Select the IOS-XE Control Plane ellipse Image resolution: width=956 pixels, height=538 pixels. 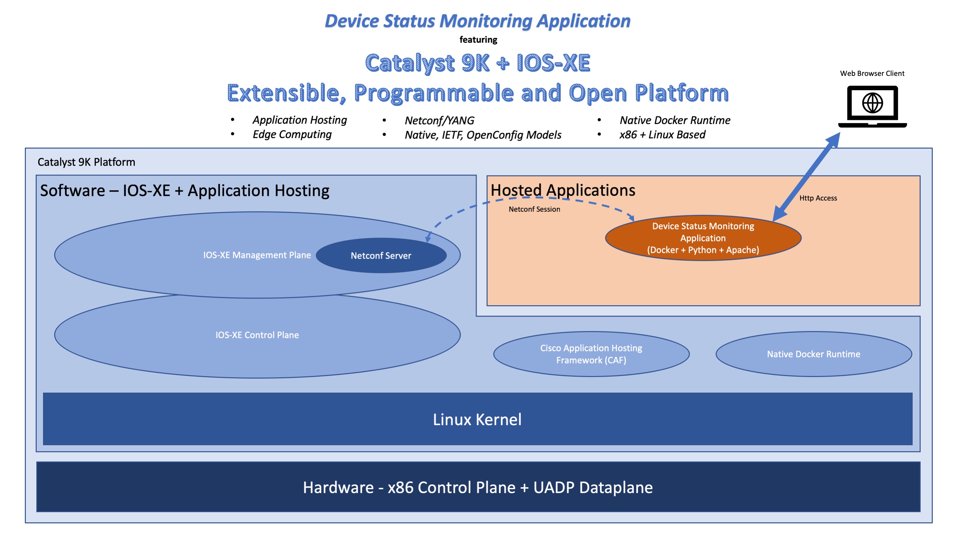pyautogui.click(x=257, y=335)
